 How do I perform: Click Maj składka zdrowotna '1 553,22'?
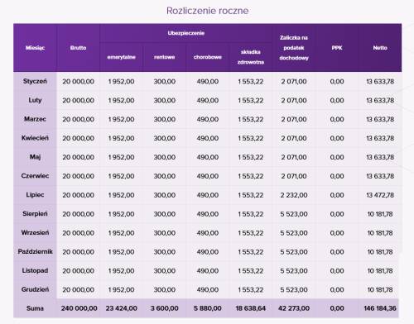pyautogui.click(x=251, y=157)
